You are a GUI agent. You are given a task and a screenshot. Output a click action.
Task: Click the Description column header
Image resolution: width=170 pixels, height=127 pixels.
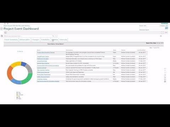pos(69,50)
